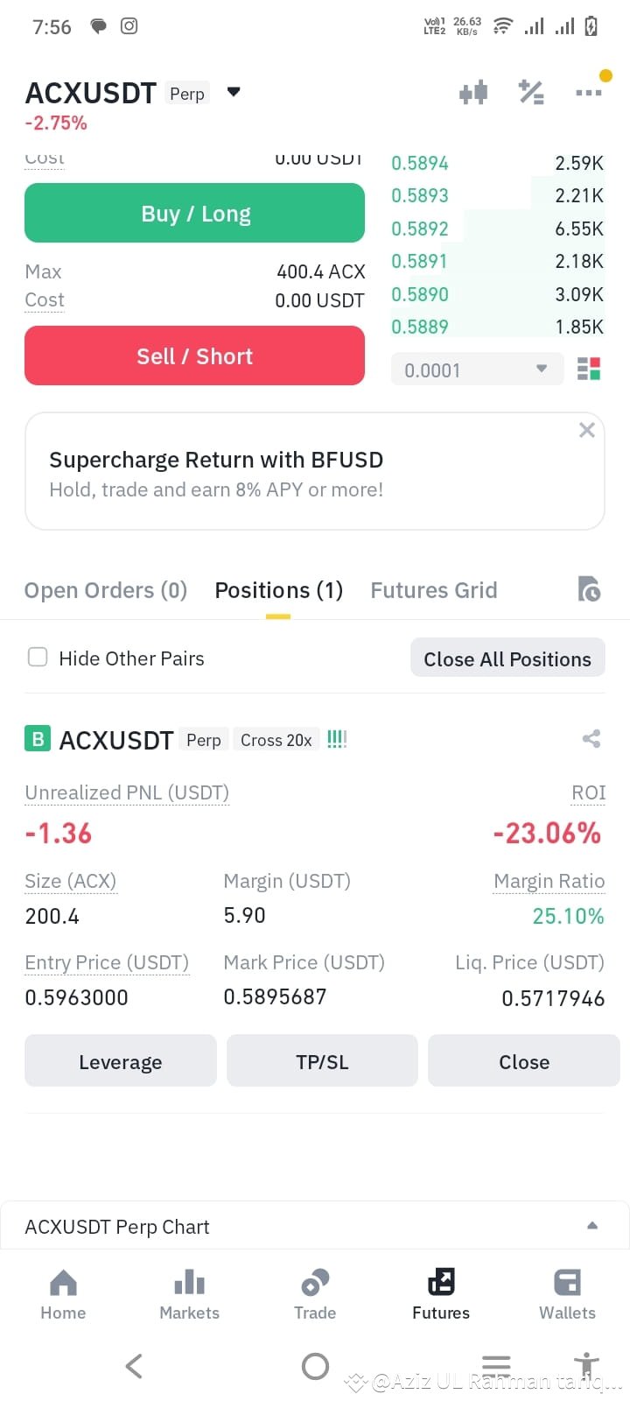Image resolution: width=630 pixels, height=1401 pixels.
Task: Open the percentage calculator icon
Action: (x=531, y=92)
